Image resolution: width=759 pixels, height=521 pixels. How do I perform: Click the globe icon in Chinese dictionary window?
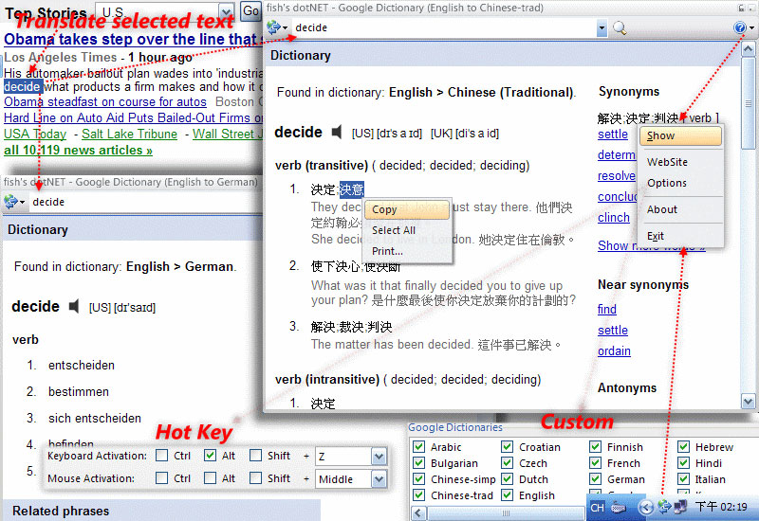pos(274,27)
